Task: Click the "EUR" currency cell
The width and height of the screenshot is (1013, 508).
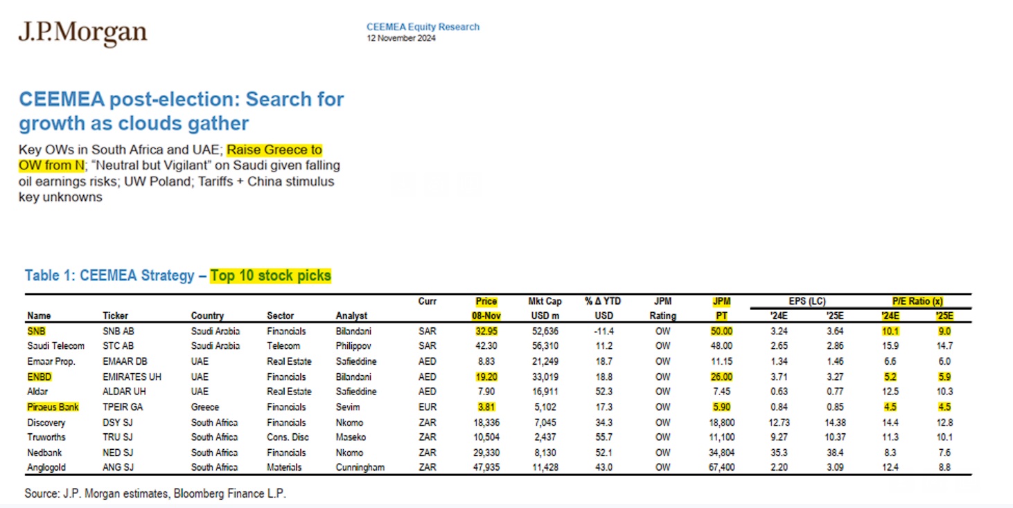Action: pyautogui.click(x=428, y=407)
